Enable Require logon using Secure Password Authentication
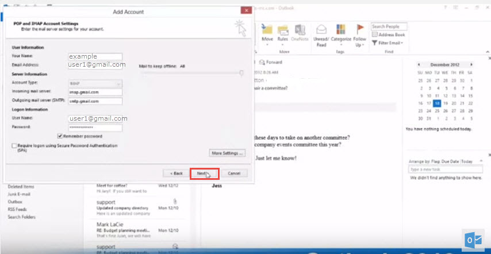Viewport: 491px width, 254px height. 14,146
